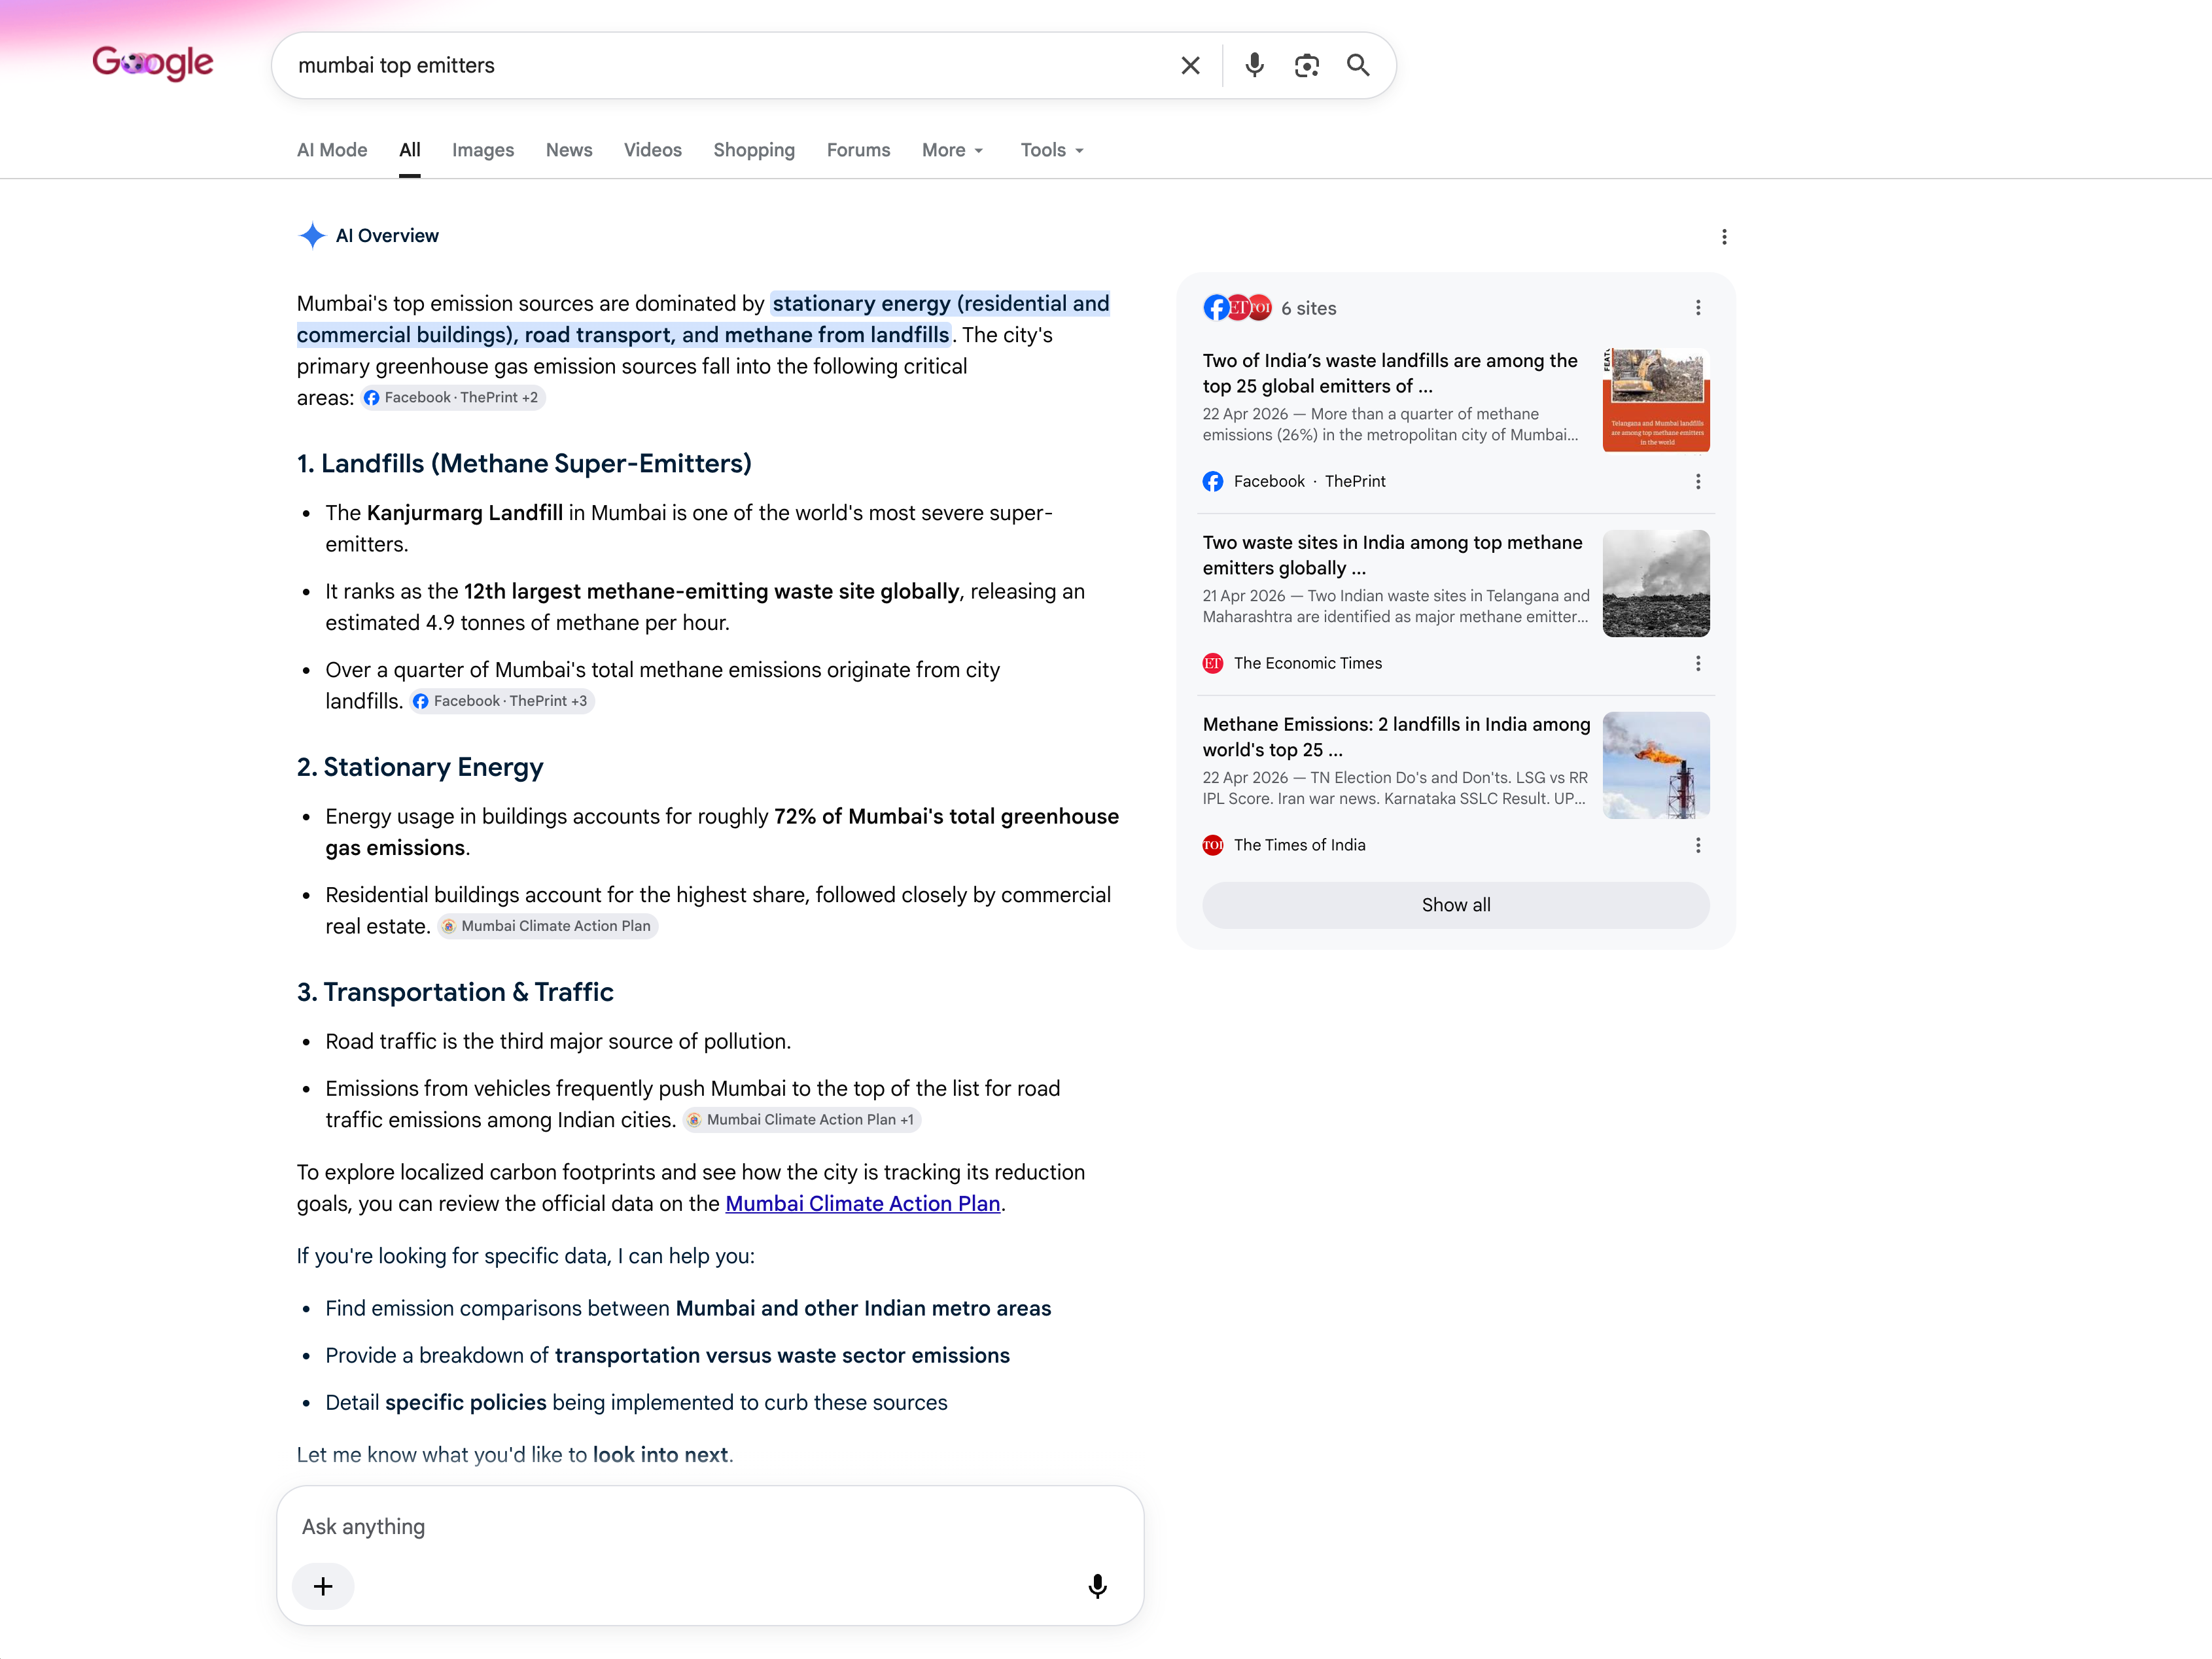The image size is (2212, 1659).
Task: Open three-dot menu beside 6 sites
Action: (x=1698, y=308)
